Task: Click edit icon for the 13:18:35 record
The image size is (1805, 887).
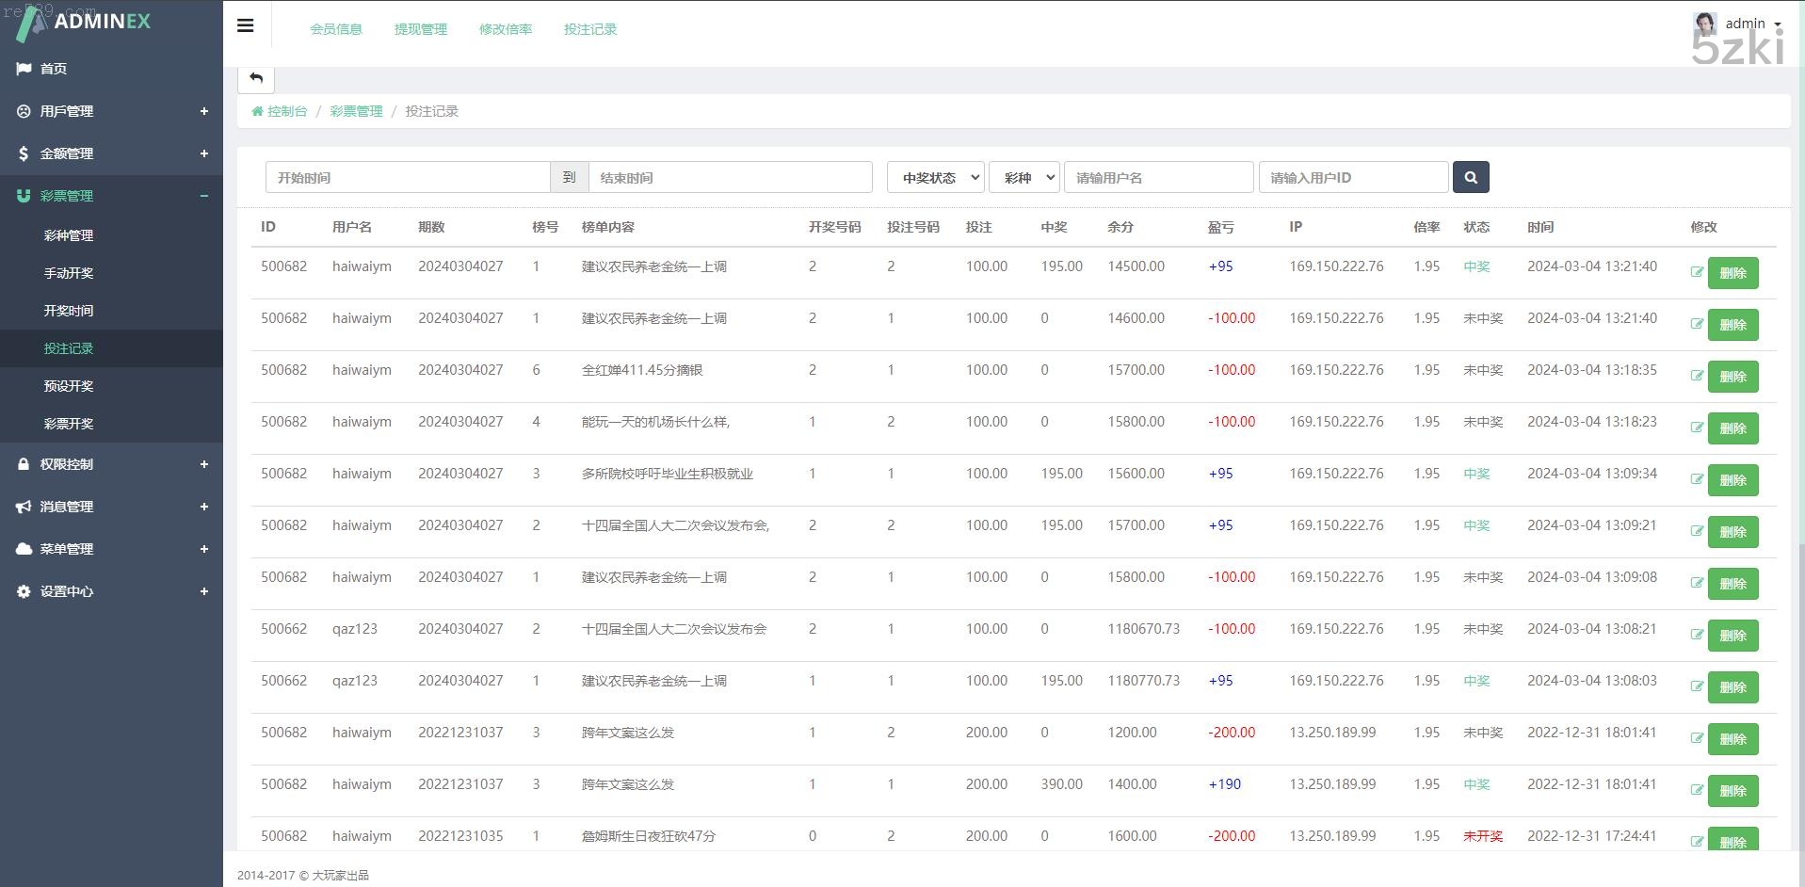Action: pyautogui.click(x=1697, y=376)
